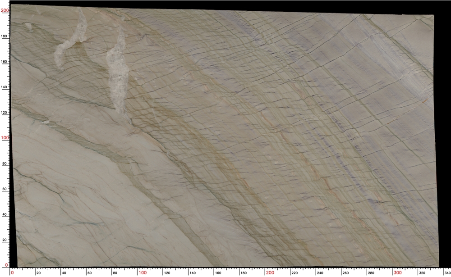Click the 120 label on vertical ruler

tap(5, 112)
